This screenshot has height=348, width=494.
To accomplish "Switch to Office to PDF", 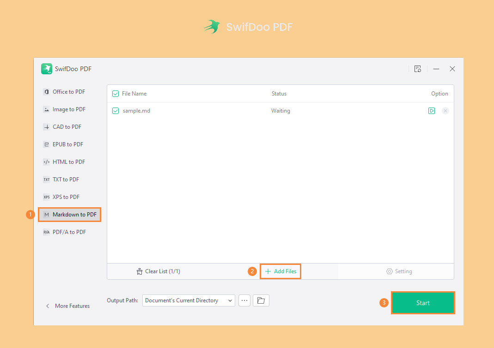I will coord(69,92).
